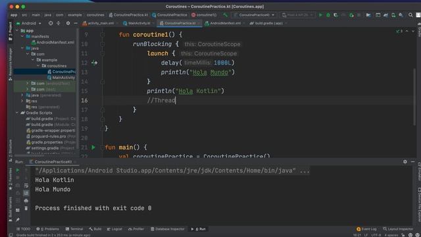
Task: Open the Layout Inspector
Action: pos(398,229)
